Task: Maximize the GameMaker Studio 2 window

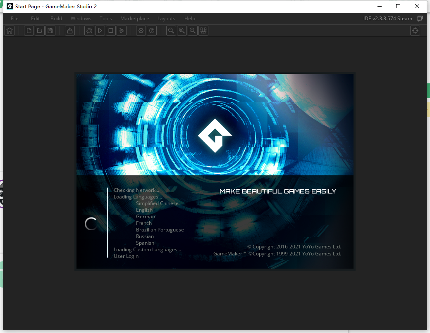Action: pos(398,6)
